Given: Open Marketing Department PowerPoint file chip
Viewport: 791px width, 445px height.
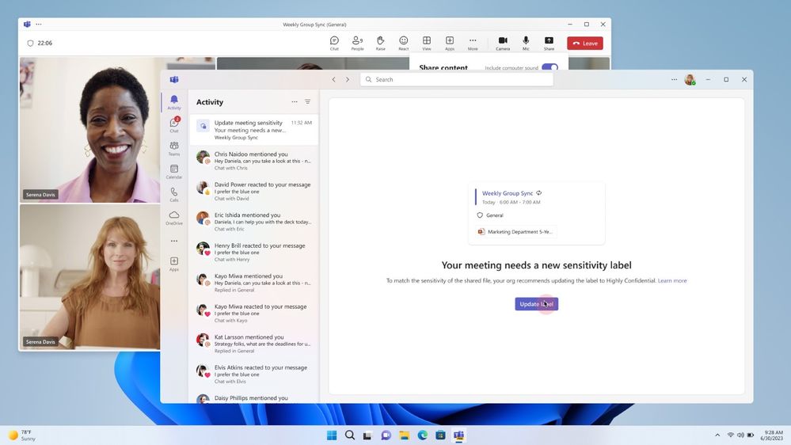Looking at the screenshot, I should (515, 231).
